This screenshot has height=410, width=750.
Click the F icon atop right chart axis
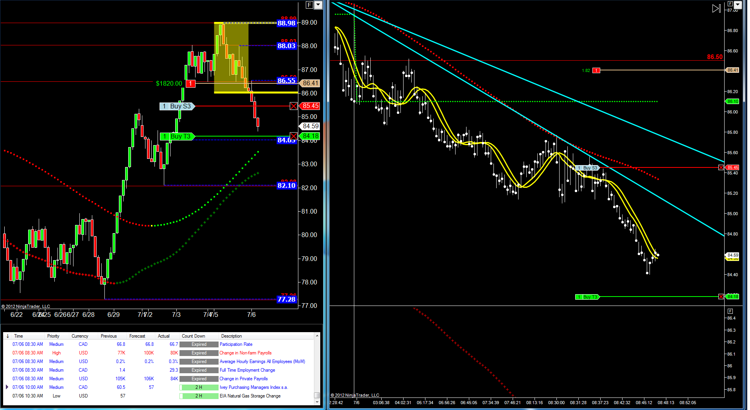[730, 4]
